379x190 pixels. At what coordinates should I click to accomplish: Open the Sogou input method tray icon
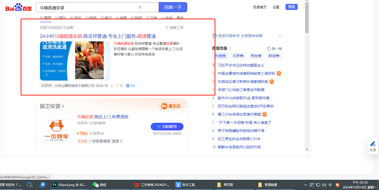(x=337, y=185)
